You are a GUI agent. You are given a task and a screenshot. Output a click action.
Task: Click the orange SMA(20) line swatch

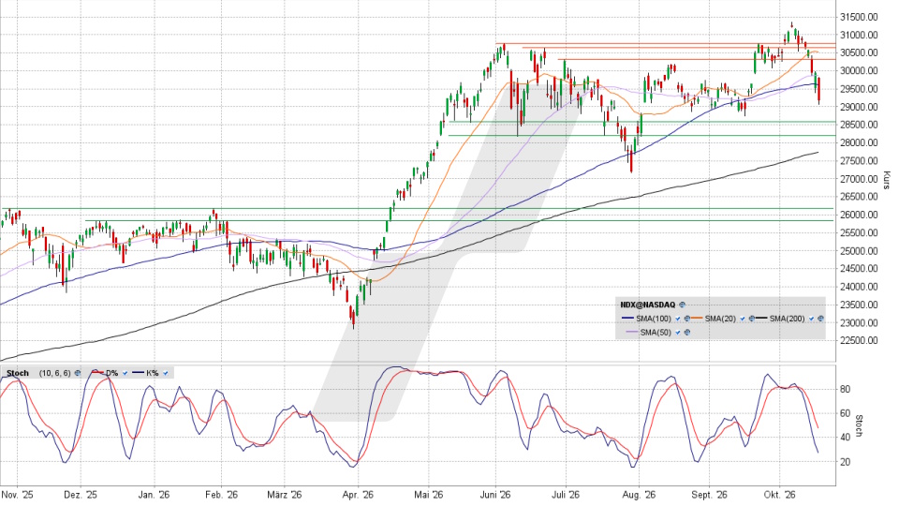coord(697,318)
